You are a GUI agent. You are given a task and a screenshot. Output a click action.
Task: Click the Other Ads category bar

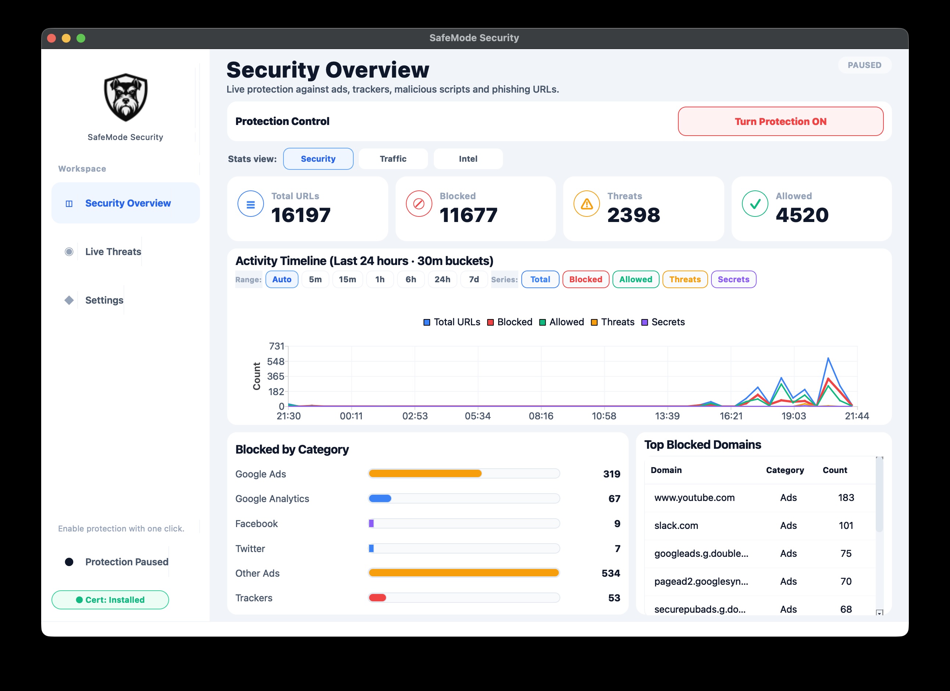pos(464,573)
